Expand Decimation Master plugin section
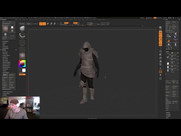This screenshot has height=136, width=181. click(6, 64)
